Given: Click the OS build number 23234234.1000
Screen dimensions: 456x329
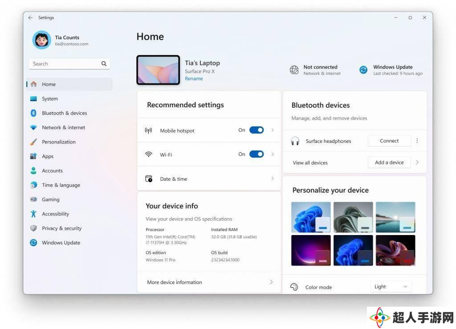Looking at the screenshot, I should (x=225, y=260).
